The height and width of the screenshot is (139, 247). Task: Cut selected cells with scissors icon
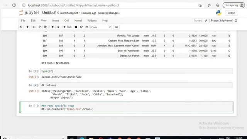click(34, 27)
